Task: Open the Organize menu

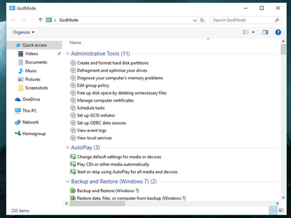Action: (x=23, y=32)
